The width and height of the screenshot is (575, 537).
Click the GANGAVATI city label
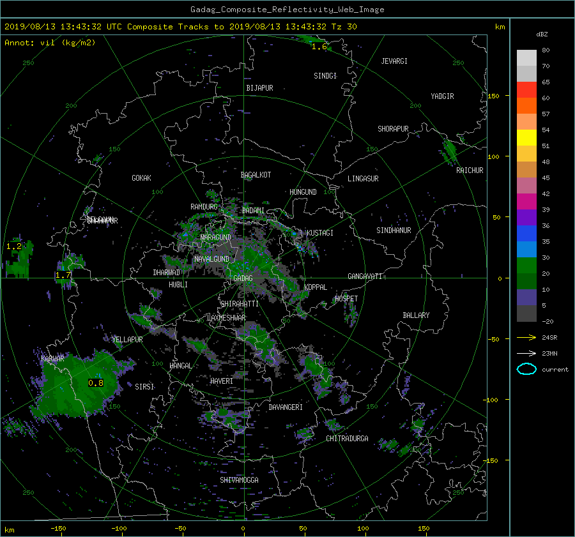[365, 276]
